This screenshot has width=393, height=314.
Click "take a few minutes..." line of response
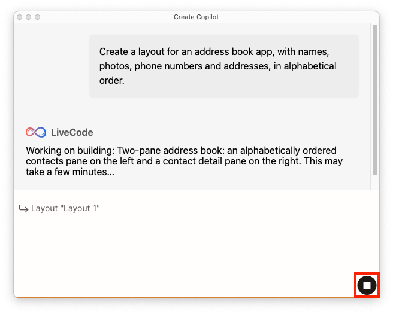(70, 172)
